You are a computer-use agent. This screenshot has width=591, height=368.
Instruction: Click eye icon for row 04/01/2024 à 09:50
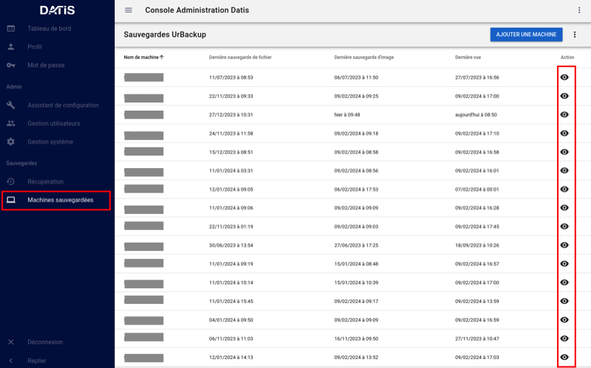(564, 320)
